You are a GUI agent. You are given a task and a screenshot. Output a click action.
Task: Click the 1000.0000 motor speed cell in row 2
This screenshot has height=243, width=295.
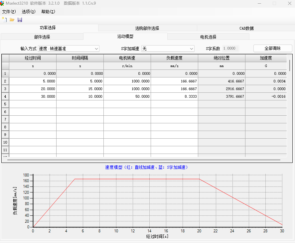(x=127, y=81)
